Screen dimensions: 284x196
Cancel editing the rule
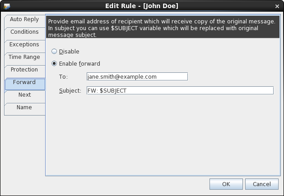[x=262, y=184]
